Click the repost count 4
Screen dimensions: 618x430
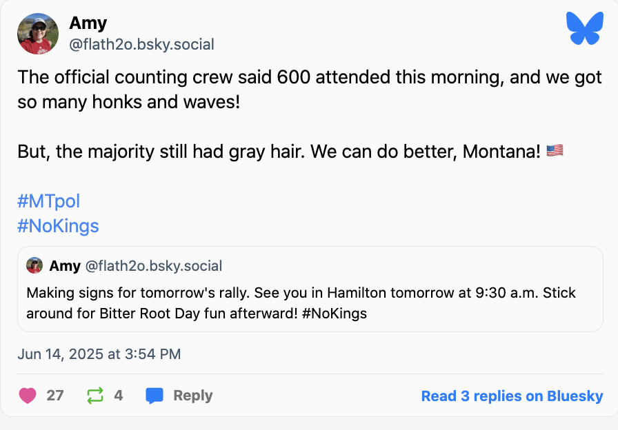coord(119,396)
